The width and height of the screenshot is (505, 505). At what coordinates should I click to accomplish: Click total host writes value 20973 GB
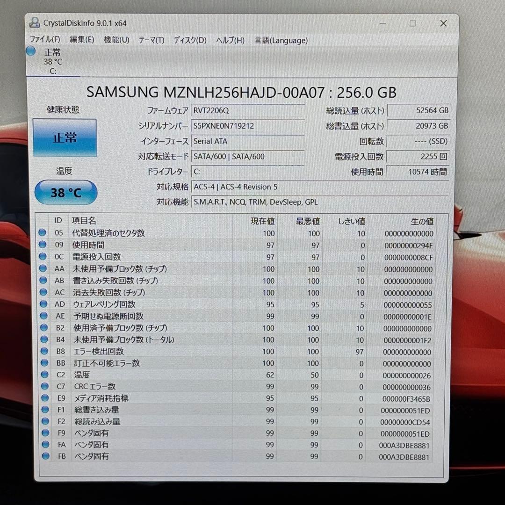coord(418,126)
